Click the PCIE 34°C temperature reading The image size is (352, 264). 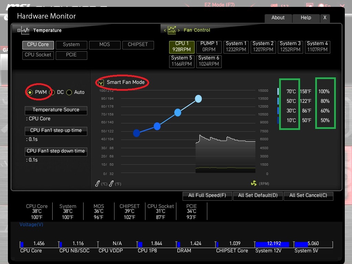tap(191, 211)
